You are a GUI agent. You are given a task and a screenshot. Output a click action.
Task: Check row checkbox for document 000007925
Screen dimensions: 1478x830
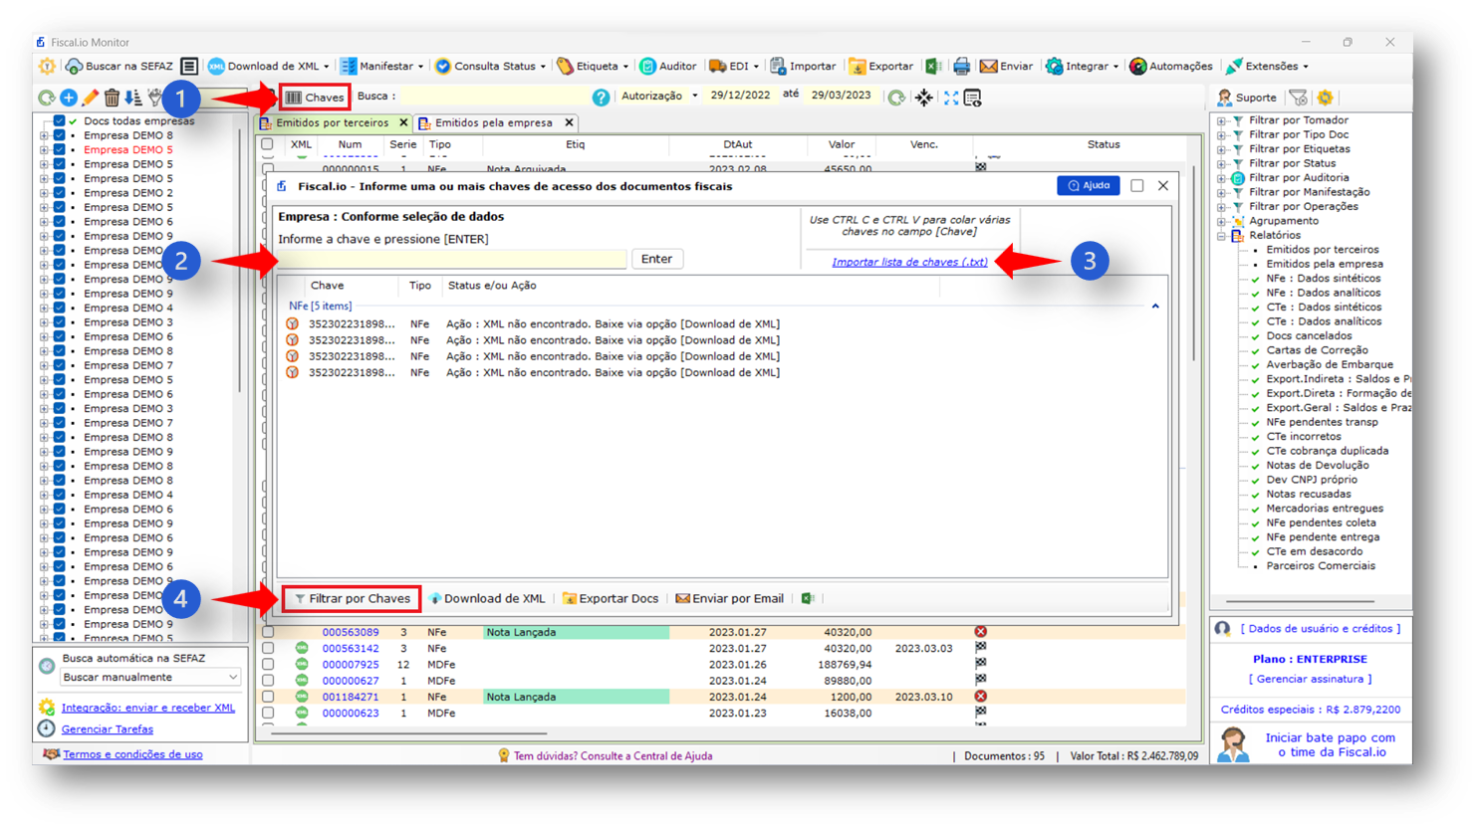(x=268, y=665)
